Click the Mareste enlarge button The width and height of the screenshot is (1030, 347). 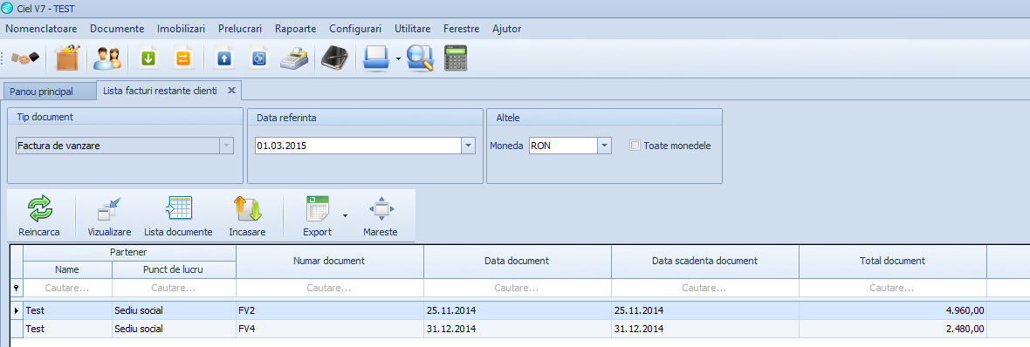[x=381, y=216]
